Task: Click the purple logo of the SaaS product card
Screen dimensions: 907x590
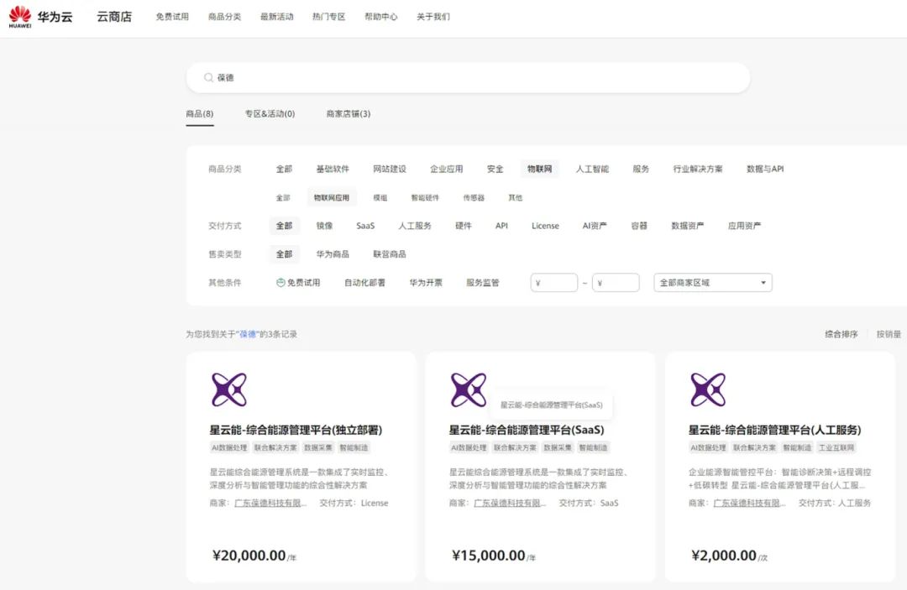Action: click(469, 388)
